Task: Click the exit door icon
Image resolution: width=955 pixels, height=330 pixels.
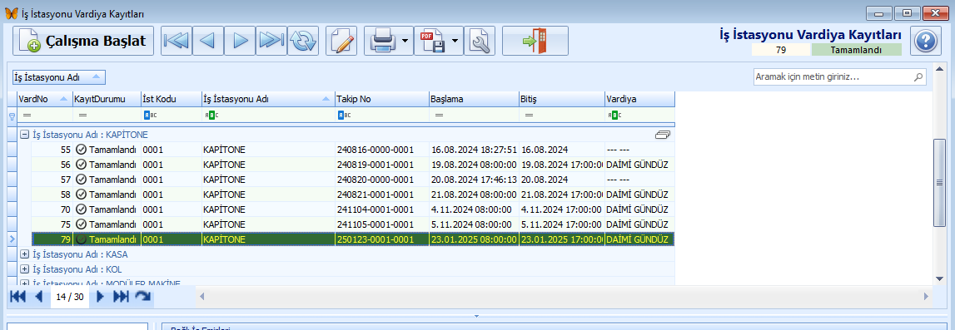Action: tap(535, 41)
